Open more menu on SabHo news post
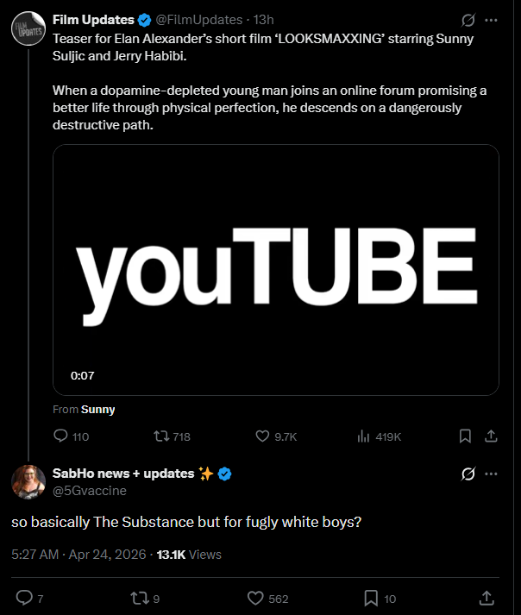Screen dimensions: 521x615 click(492, 474)
